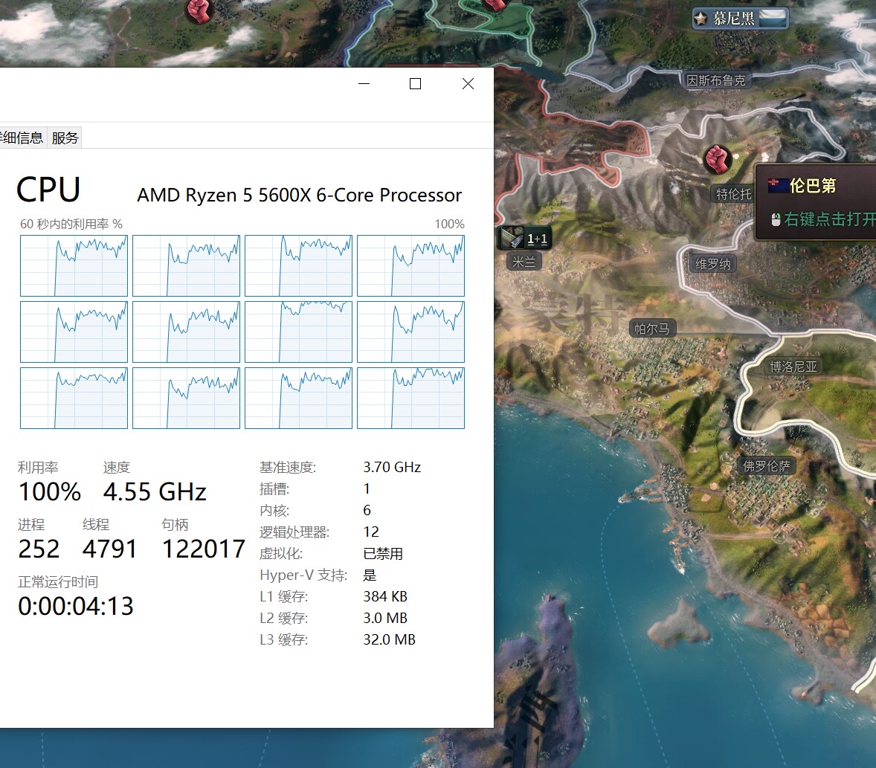876x768 pixels.
Task: Select the 特伦托 city label
Action: pos(733,194)
